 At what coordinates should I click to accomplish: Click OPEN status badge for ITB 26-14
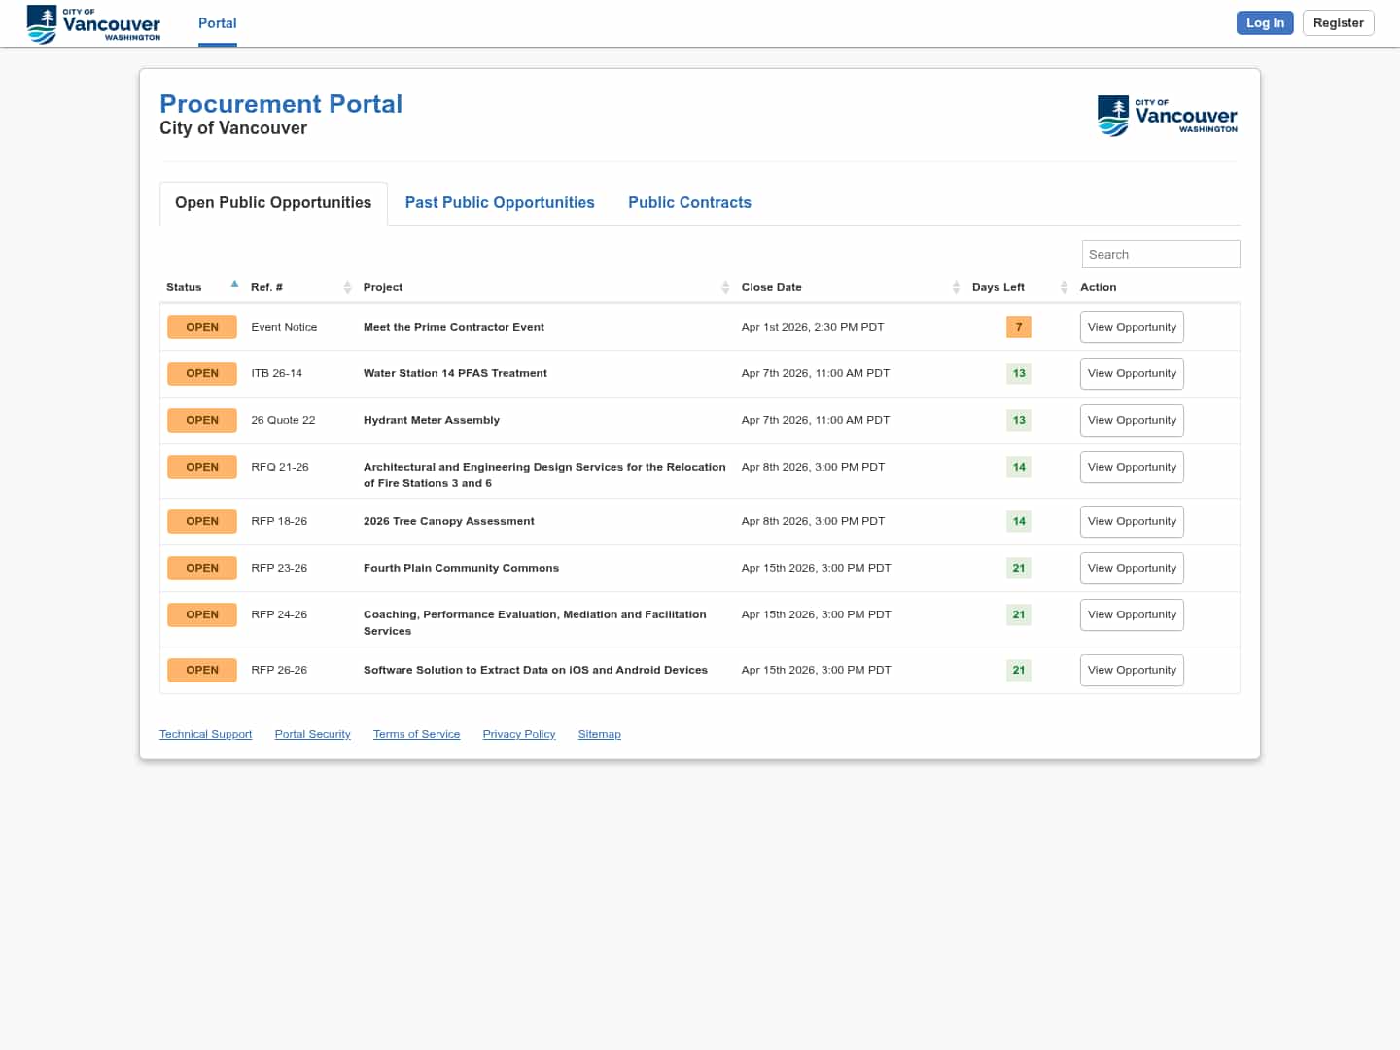click(x=202, y=373)
